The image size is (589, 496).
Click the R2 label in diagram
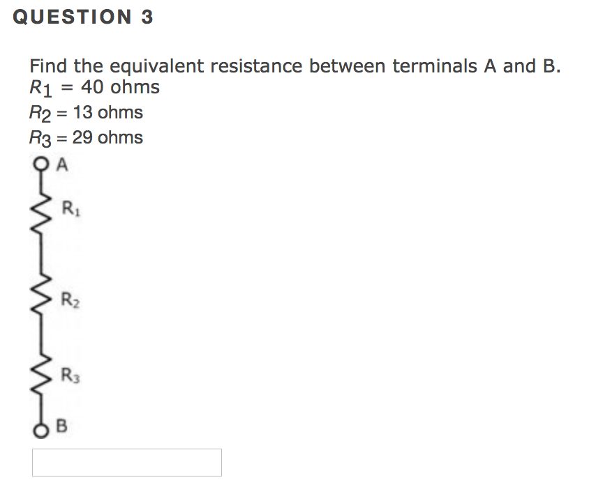tap(70, 300)
